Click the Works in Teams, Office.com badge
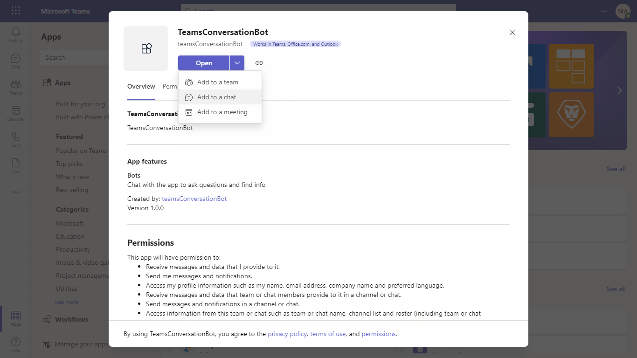Screen dimensions: 637x358 (296, 44)
